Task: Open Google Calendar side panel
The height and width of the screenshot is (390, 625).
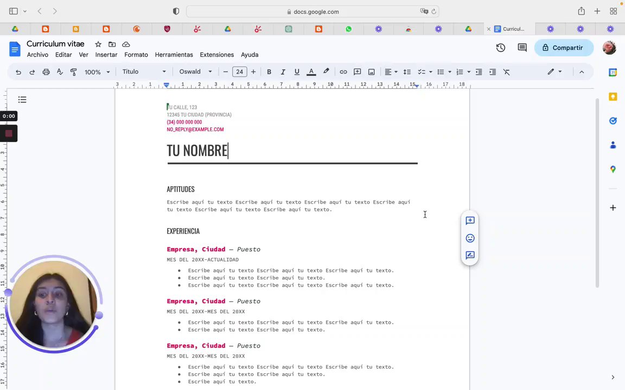Action: point(613,73)
